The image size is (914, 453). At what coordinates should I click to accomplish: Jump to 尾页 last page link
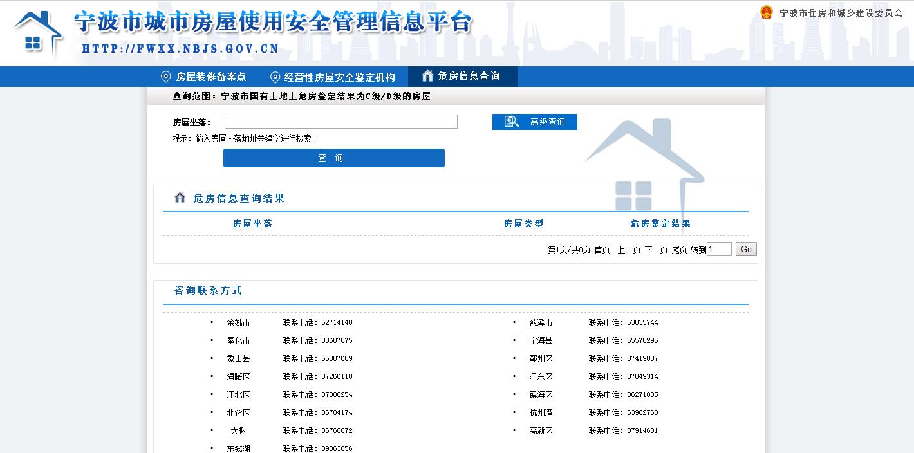point(679,250)
